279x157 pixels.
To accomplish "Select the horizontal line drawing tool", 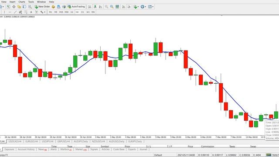I will click(x=10, y=12).
